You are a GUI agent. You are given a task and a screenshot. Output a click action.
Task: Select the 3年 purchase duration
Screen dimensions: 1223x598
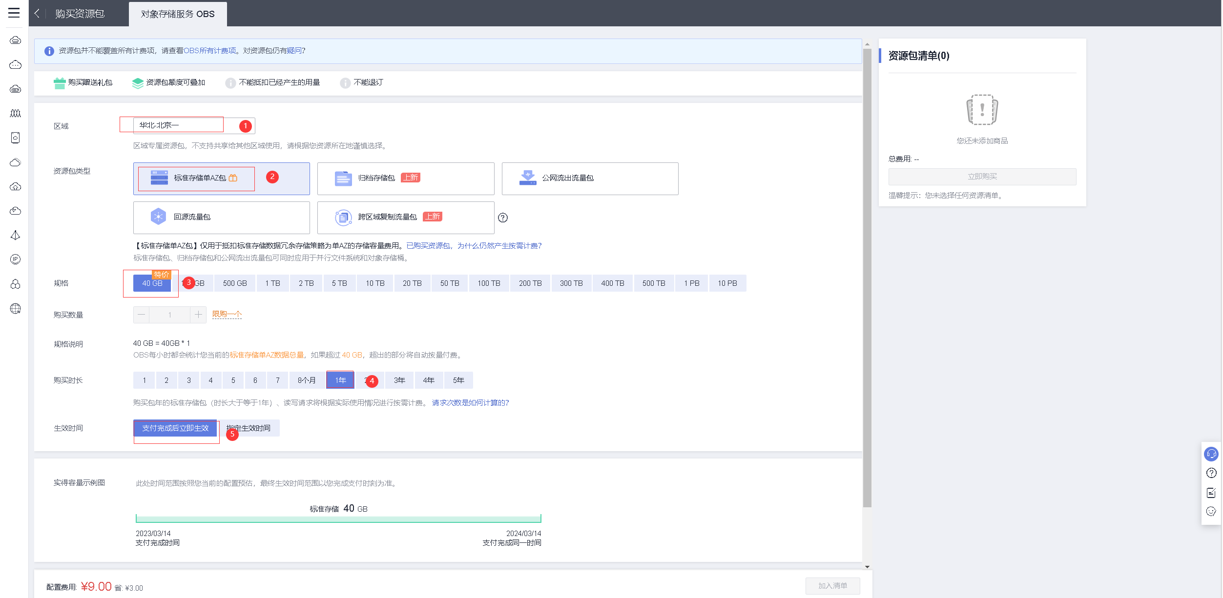pos(399,380)
